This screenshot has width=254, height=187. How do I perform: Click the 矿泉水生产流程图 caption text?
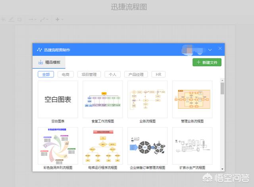(192, 168)
